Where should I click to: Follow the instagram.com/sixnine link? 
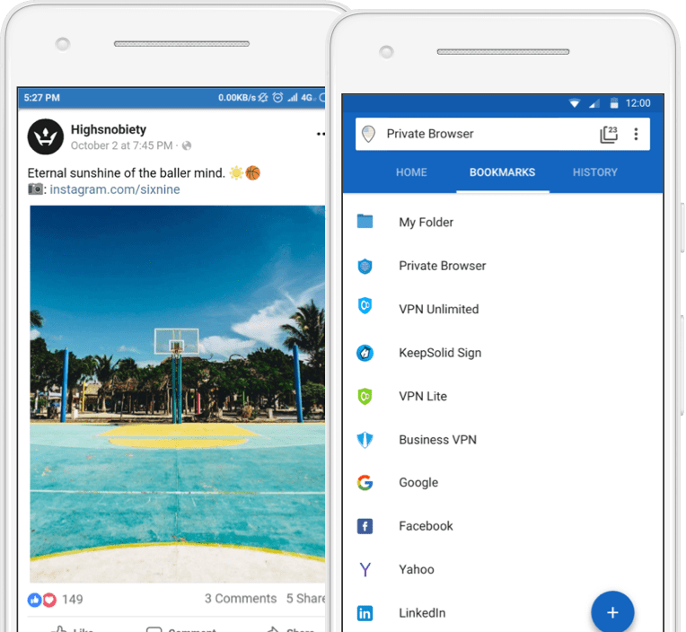115,189
